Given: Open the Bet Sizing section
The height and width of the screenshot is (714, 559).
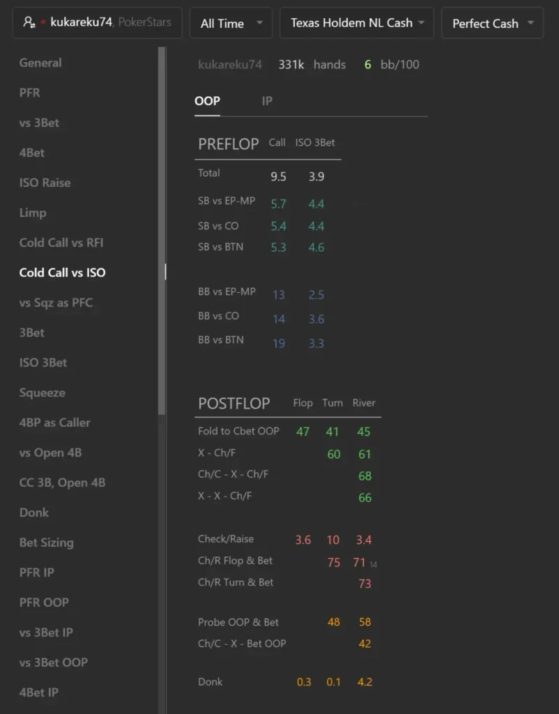Looking at the screenshot, I should click(x=46, y=542).
